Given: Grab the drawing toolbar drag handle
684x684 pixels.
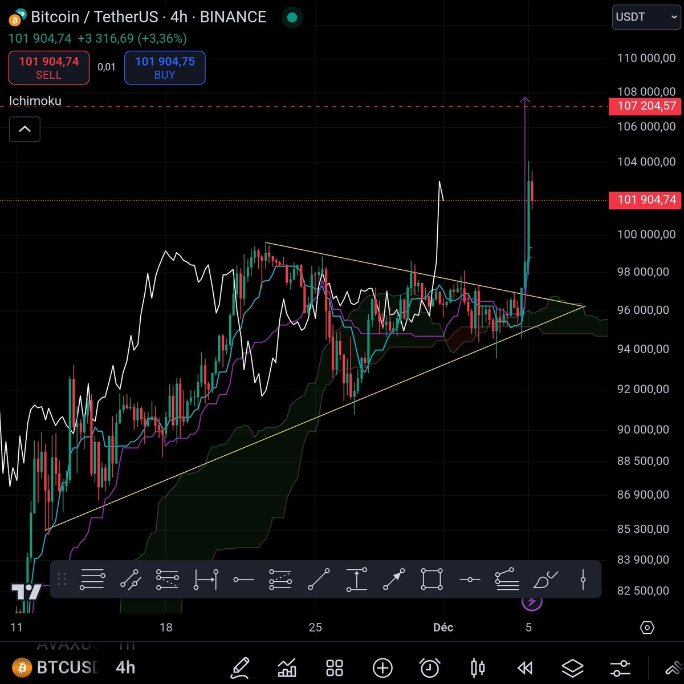Looking at the screenshot, I should (x=62, y=580).
